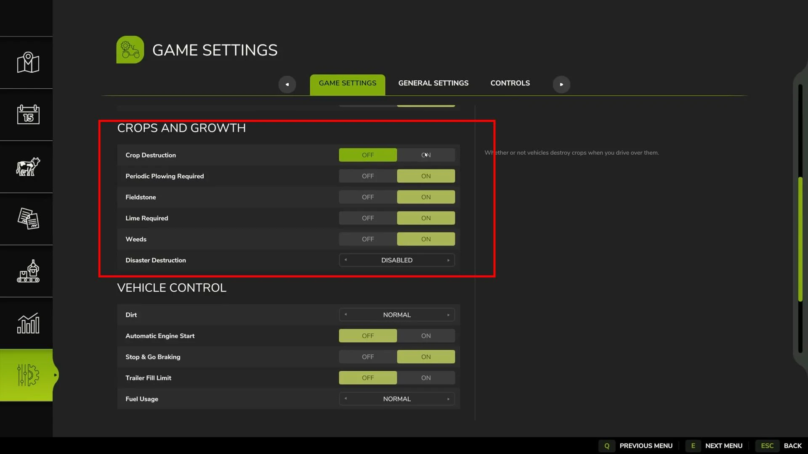This screenshot has width=808, height=454.
Task: Open the contracts documents icon
Action: (x=28, y=219)
